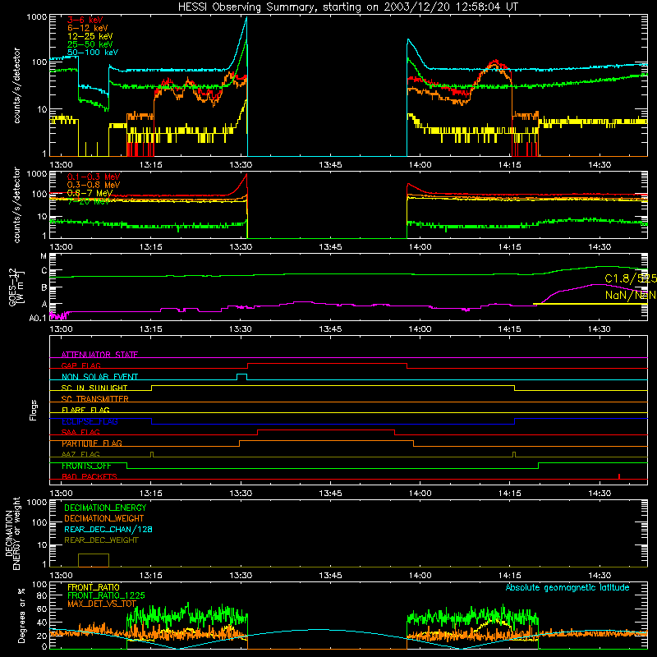Click the C1.8/525 flare annotation

coord(630,278)
